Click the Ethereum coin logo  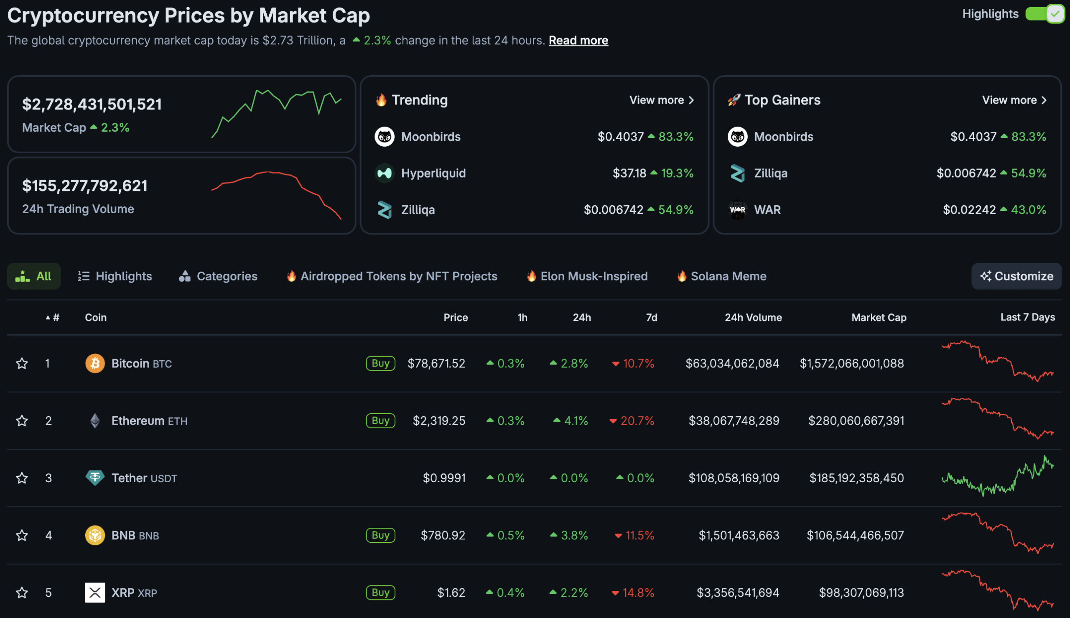[95, 420]
